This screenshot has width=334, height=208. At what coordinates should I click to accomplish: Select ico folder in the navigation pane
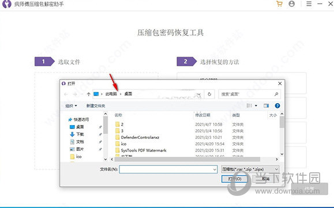(79, 157)
